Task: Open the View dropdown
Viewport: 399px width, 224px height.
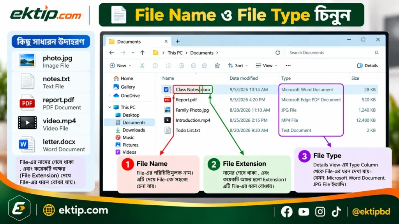Action: click(x=267, y=65)
